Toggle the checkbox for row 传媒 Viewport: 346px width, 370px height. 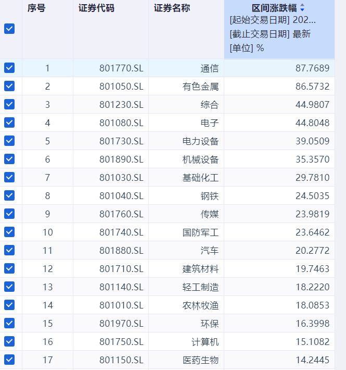(x=9, y=214)
